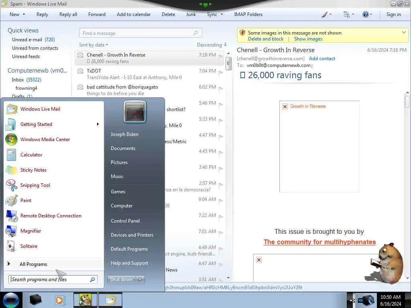The image size is (411, 308).
Task: Open Control Panel from Start menu
Action: (x=125, y=221)
